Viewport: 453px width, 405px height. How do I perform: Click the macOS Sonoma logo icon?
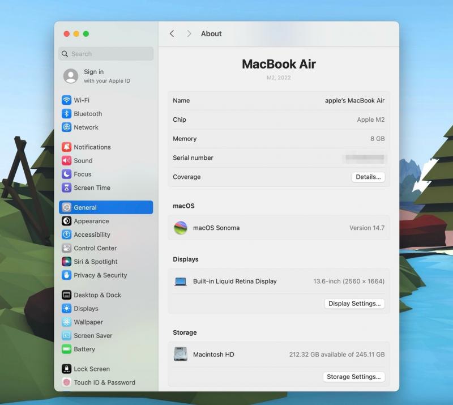pos(181,228)
